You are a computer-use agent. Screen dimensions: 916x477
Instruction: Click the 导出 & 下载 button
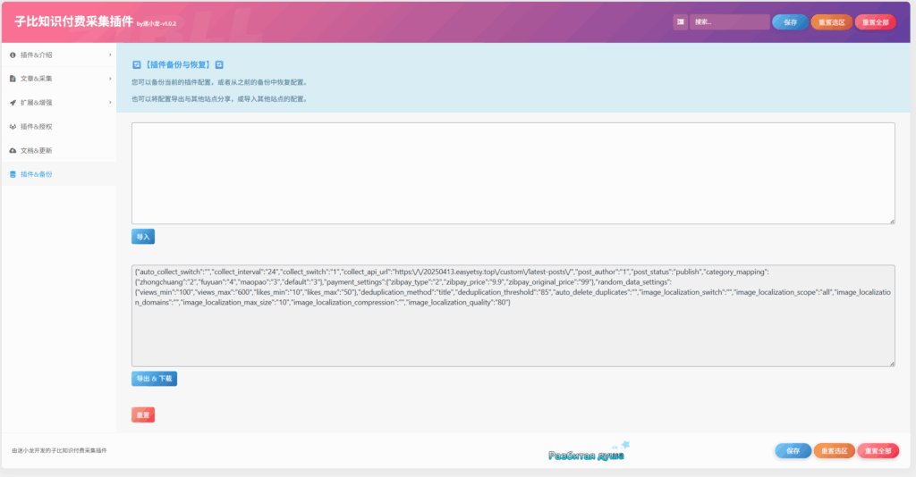coord(154,379)
